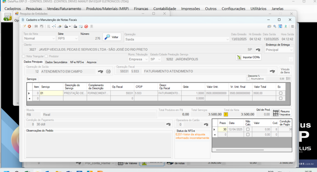The height and width of the screenshot is (172, 317).
Task: Click the ellipsis button right of JARDINÓPOLIS field
Action: coord(291,59)
